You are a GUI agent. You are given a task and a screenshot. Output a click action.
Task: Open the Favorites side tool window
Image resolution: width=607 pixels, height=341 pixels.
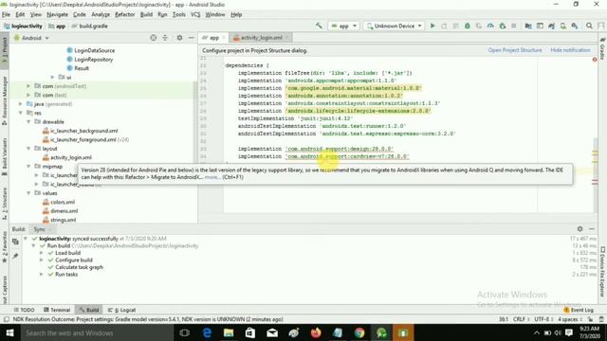coord(4,246)
